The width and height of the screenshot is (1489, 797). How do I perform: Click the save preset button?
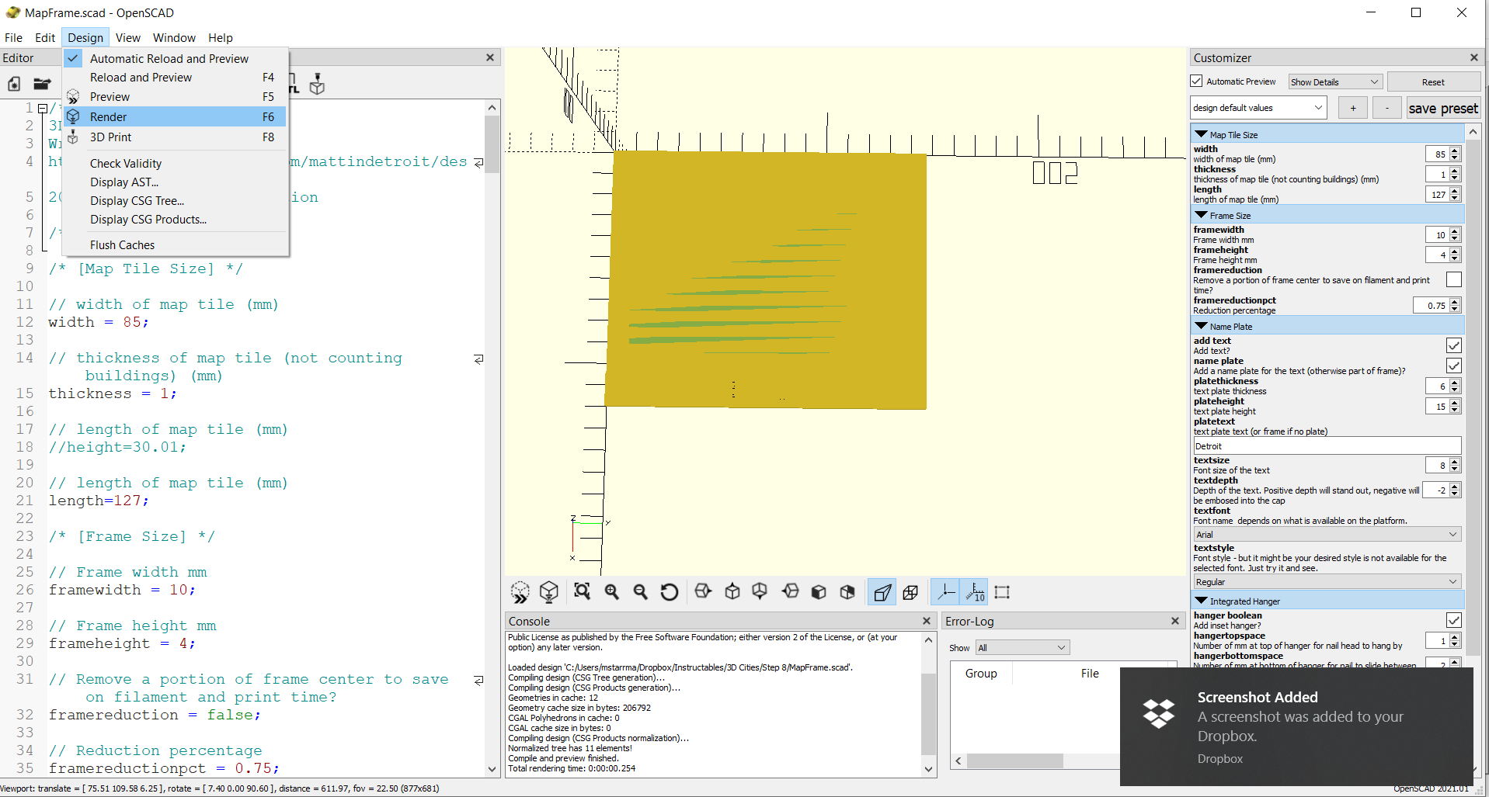(1442, 109)
